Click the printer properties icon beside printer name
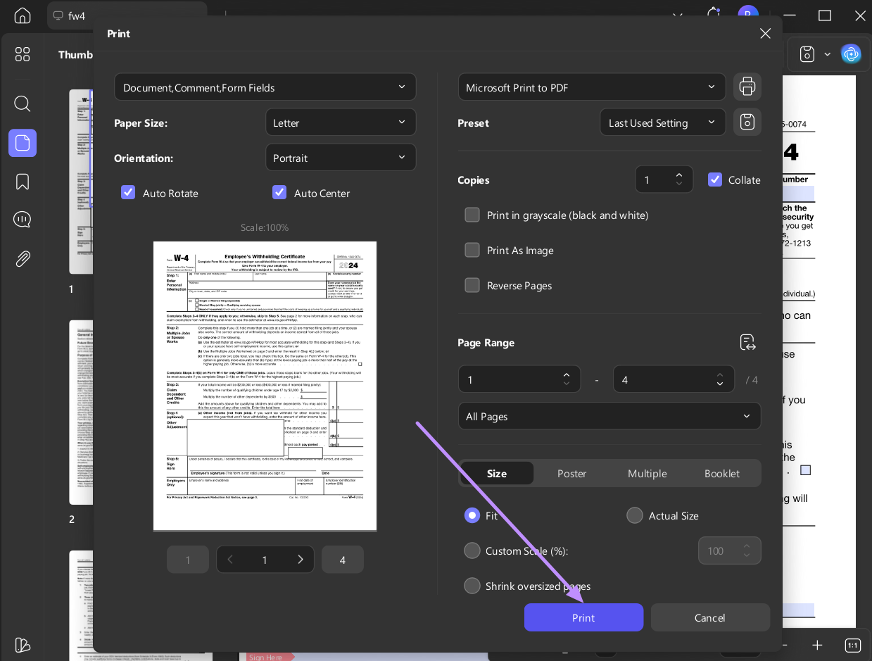The image size is (872, 661). pos(747,87)
